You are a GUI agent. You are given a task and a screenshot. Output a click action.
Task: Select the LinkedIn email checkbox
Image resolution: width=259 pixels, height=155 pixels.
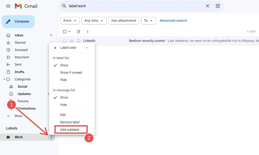coord(64,41)
